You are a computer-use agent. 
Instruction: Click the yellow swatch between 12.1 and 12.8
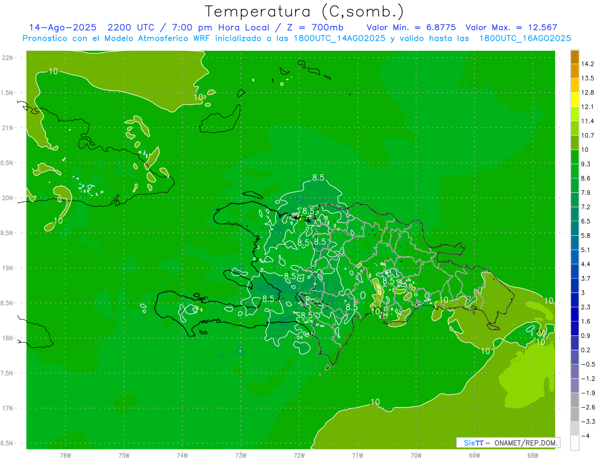point(575,100)
